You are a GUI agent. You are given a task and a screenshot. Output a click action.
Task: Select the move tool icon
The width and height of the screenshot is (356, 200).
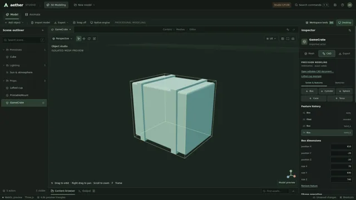click(x=84, y=38)
